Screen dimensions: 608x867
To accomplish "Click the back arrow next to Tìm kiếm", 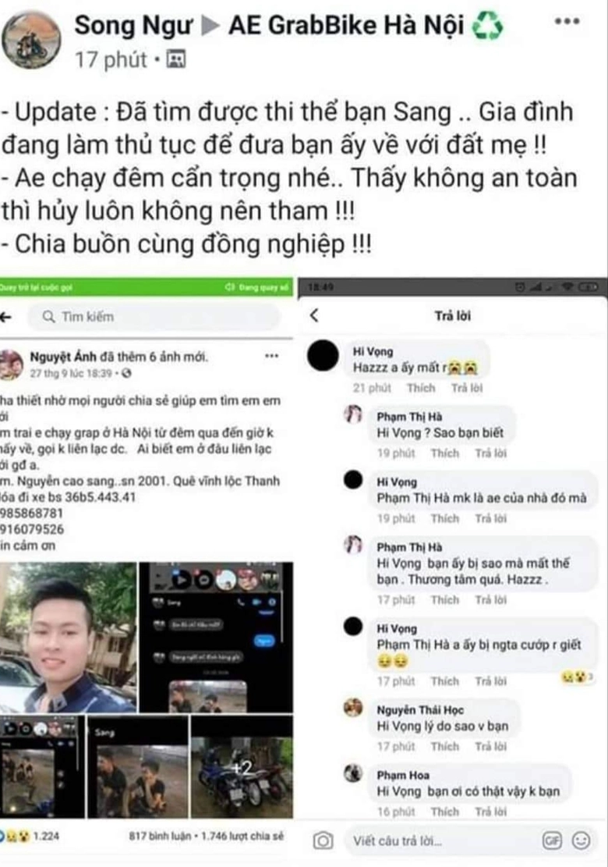I will point(6,317).
